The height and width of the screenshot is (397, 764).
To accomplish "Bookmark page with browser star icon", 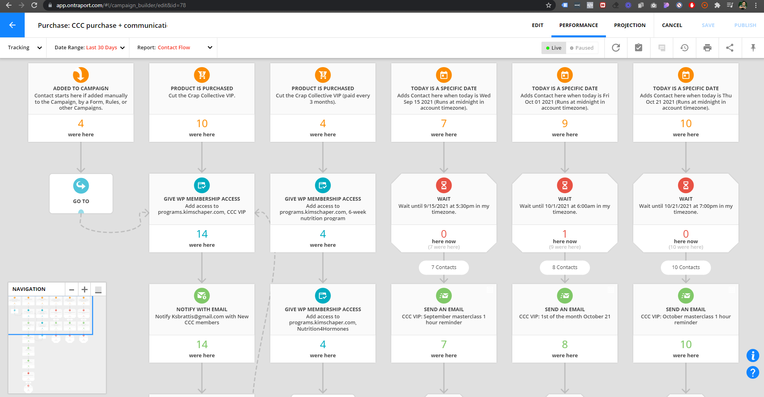I will click(549, 5).
